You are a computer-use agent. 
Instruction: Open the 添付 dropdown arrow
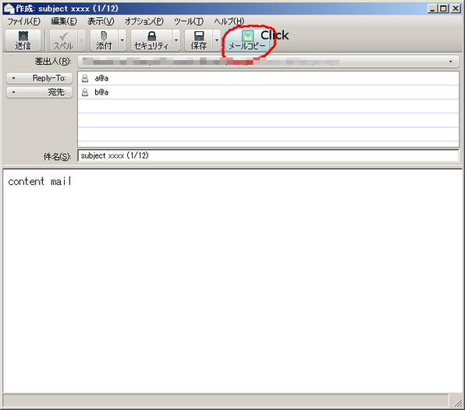pyautogui.click(x=122, y=40)
